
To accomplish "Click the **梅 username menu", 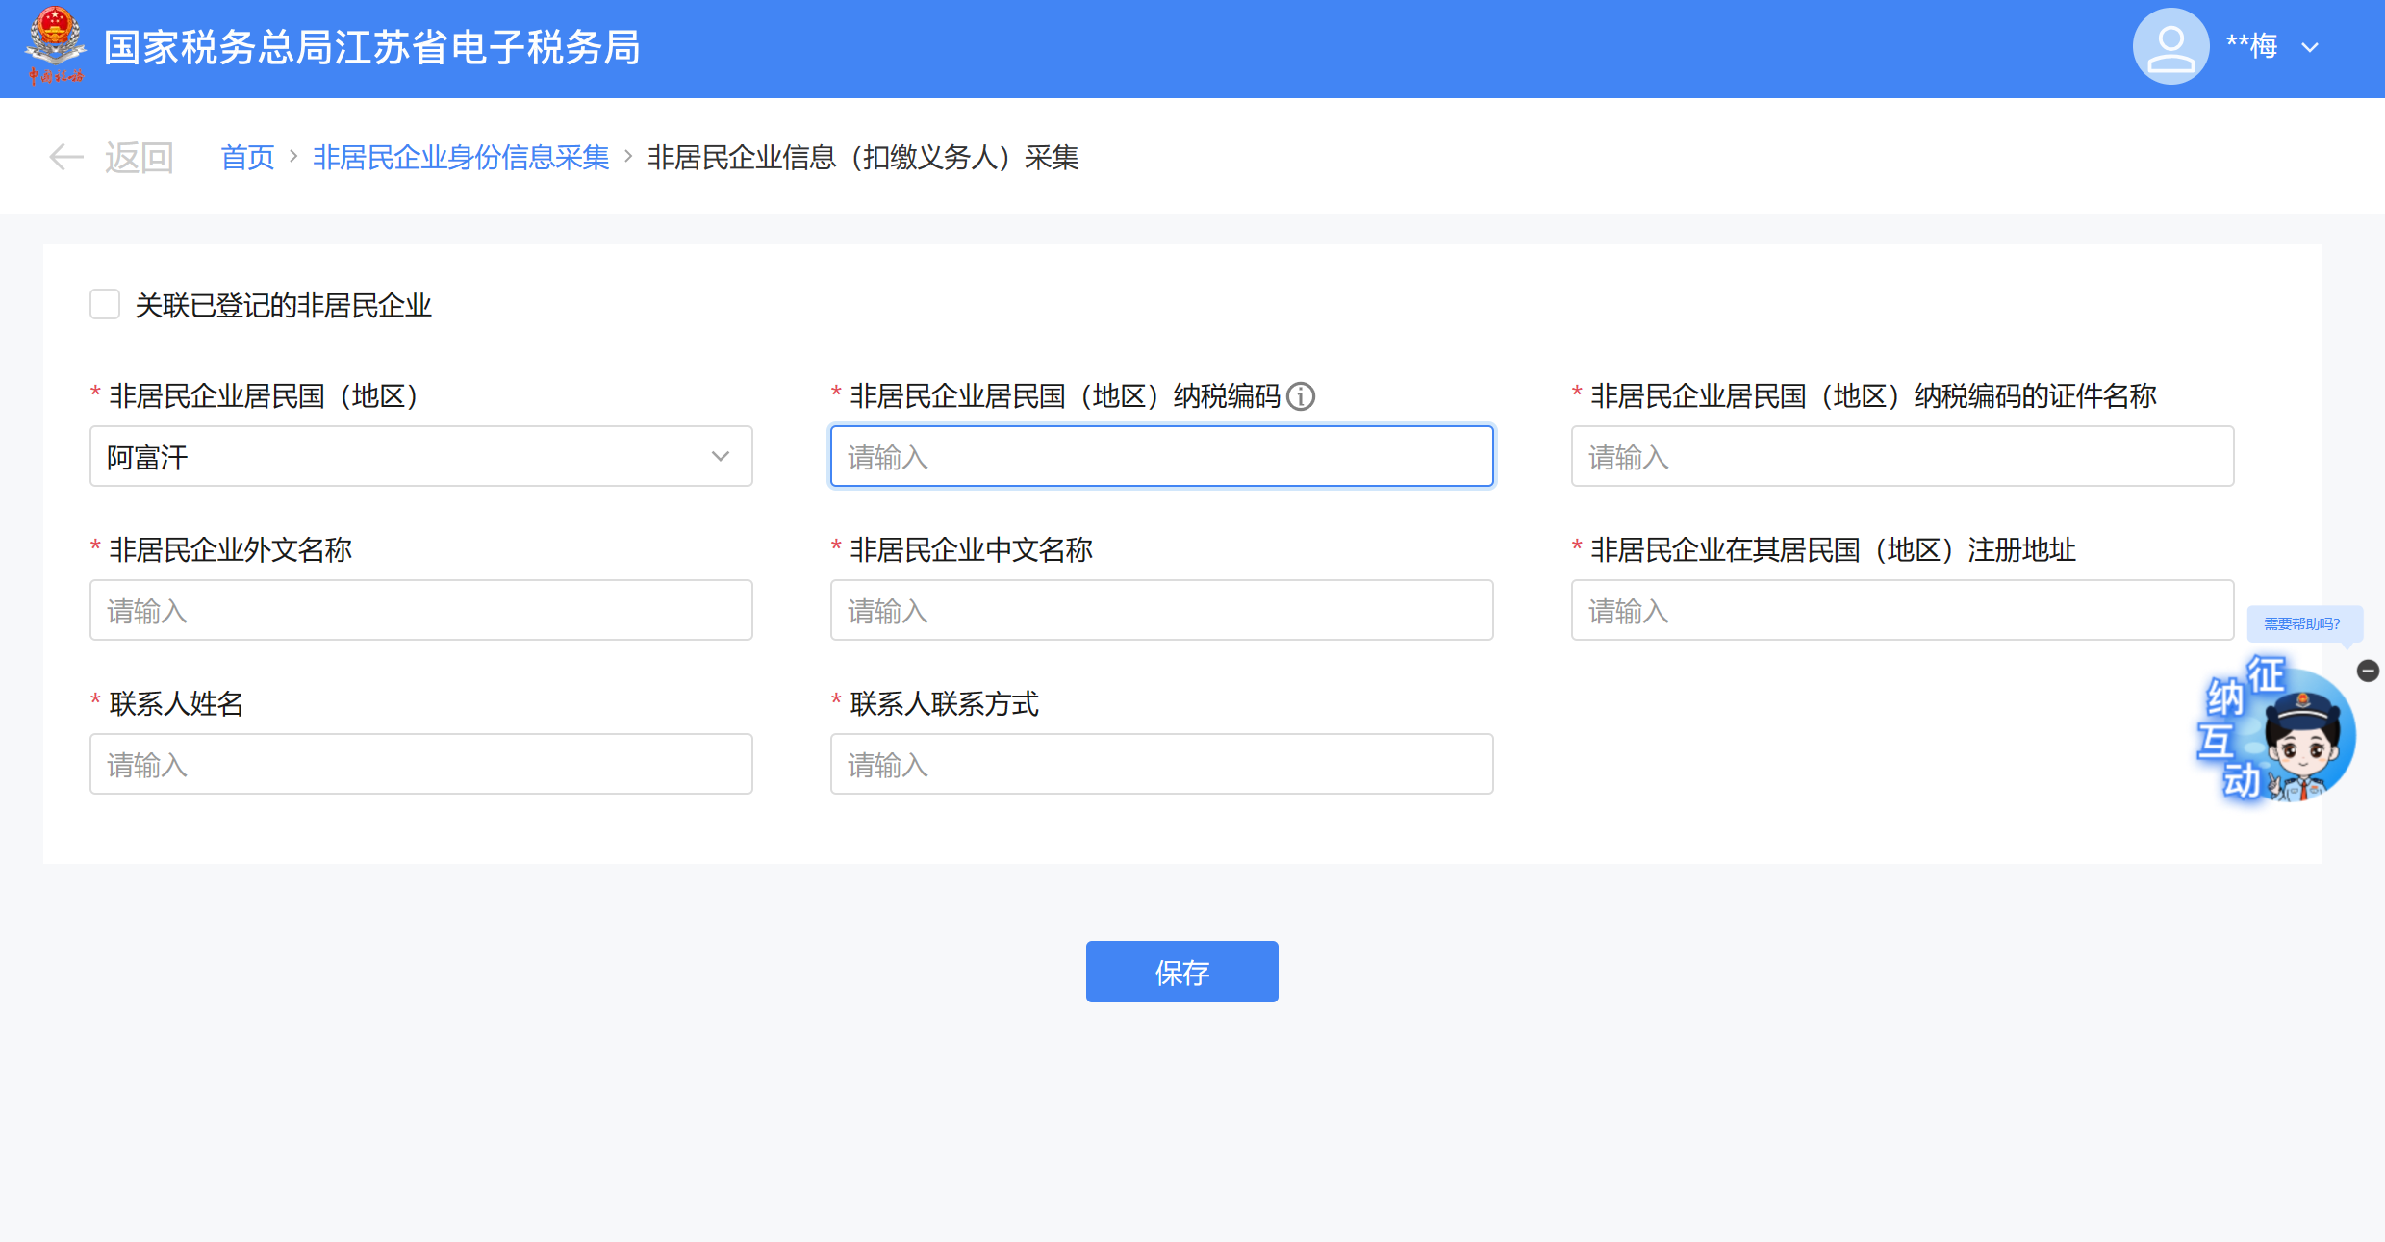I will 2251,46.
